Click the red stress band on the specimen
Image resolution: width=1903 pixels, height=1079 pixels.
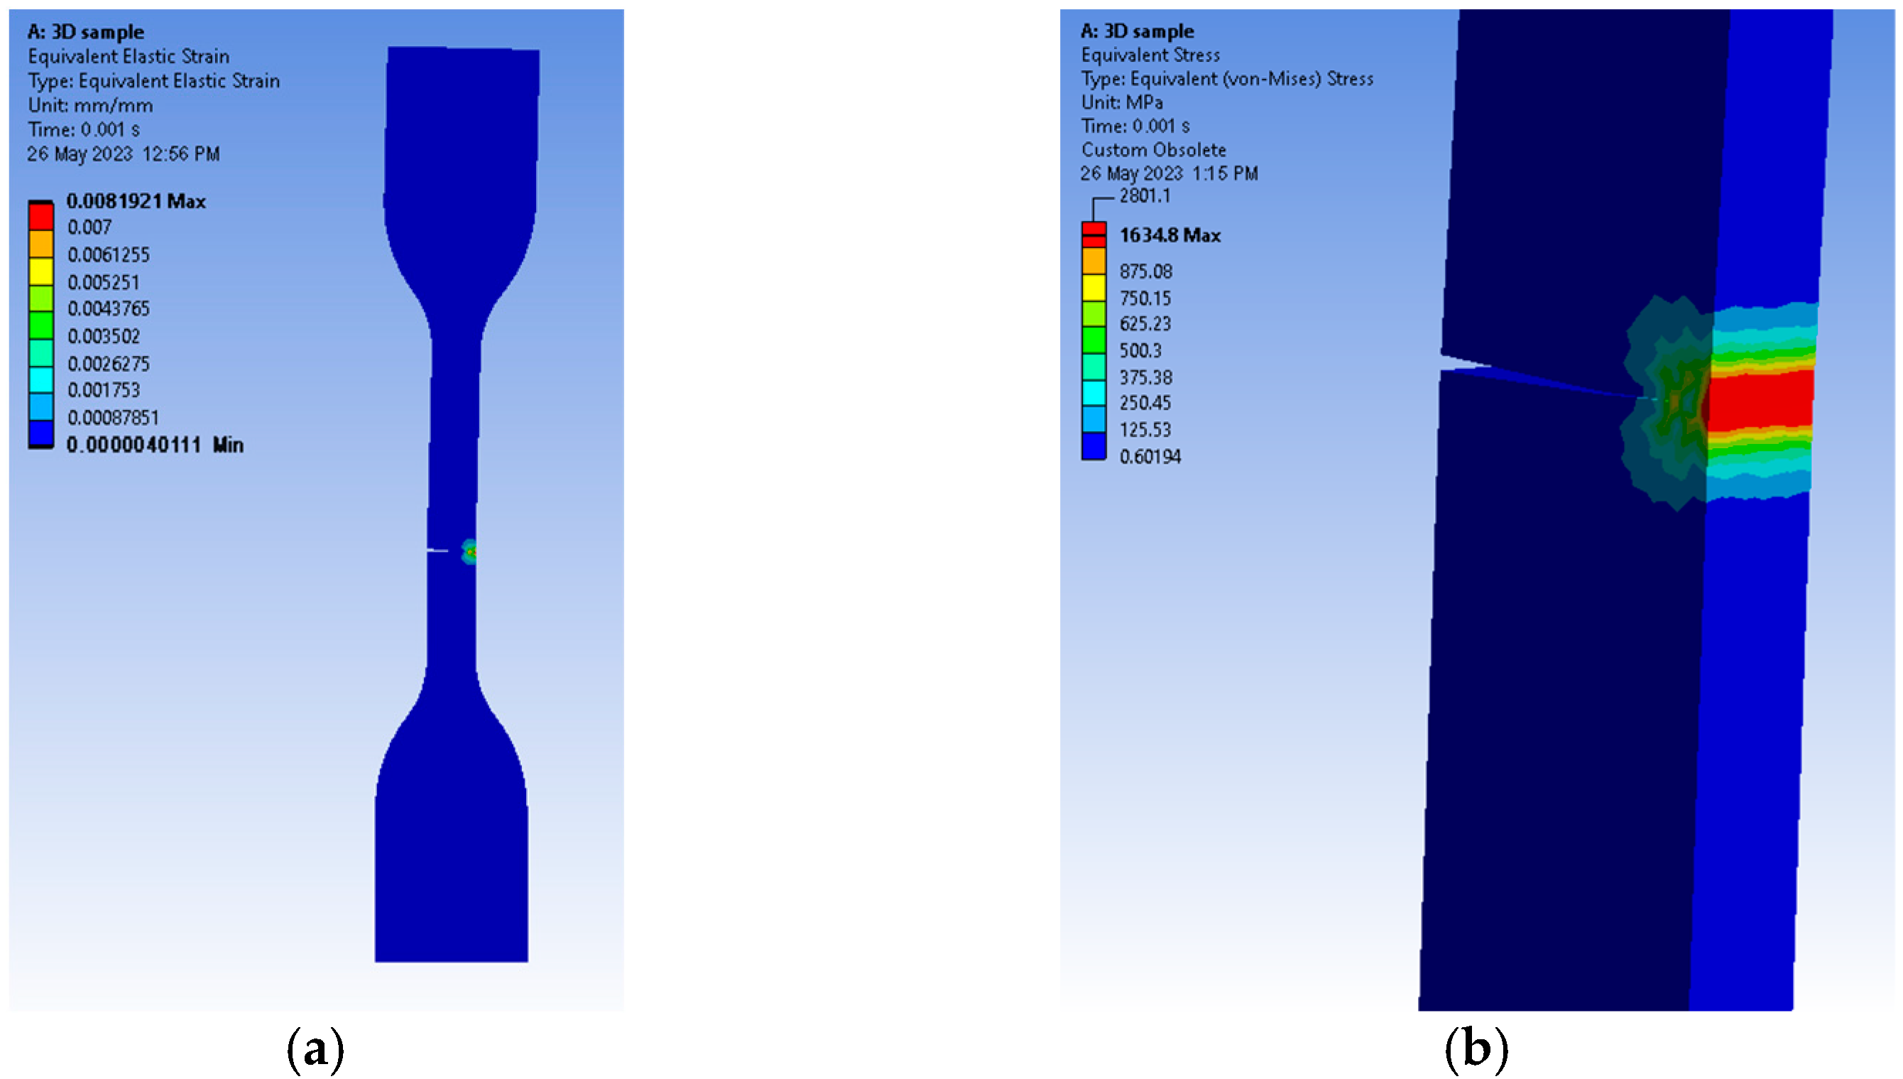(x=1762, y=400)
